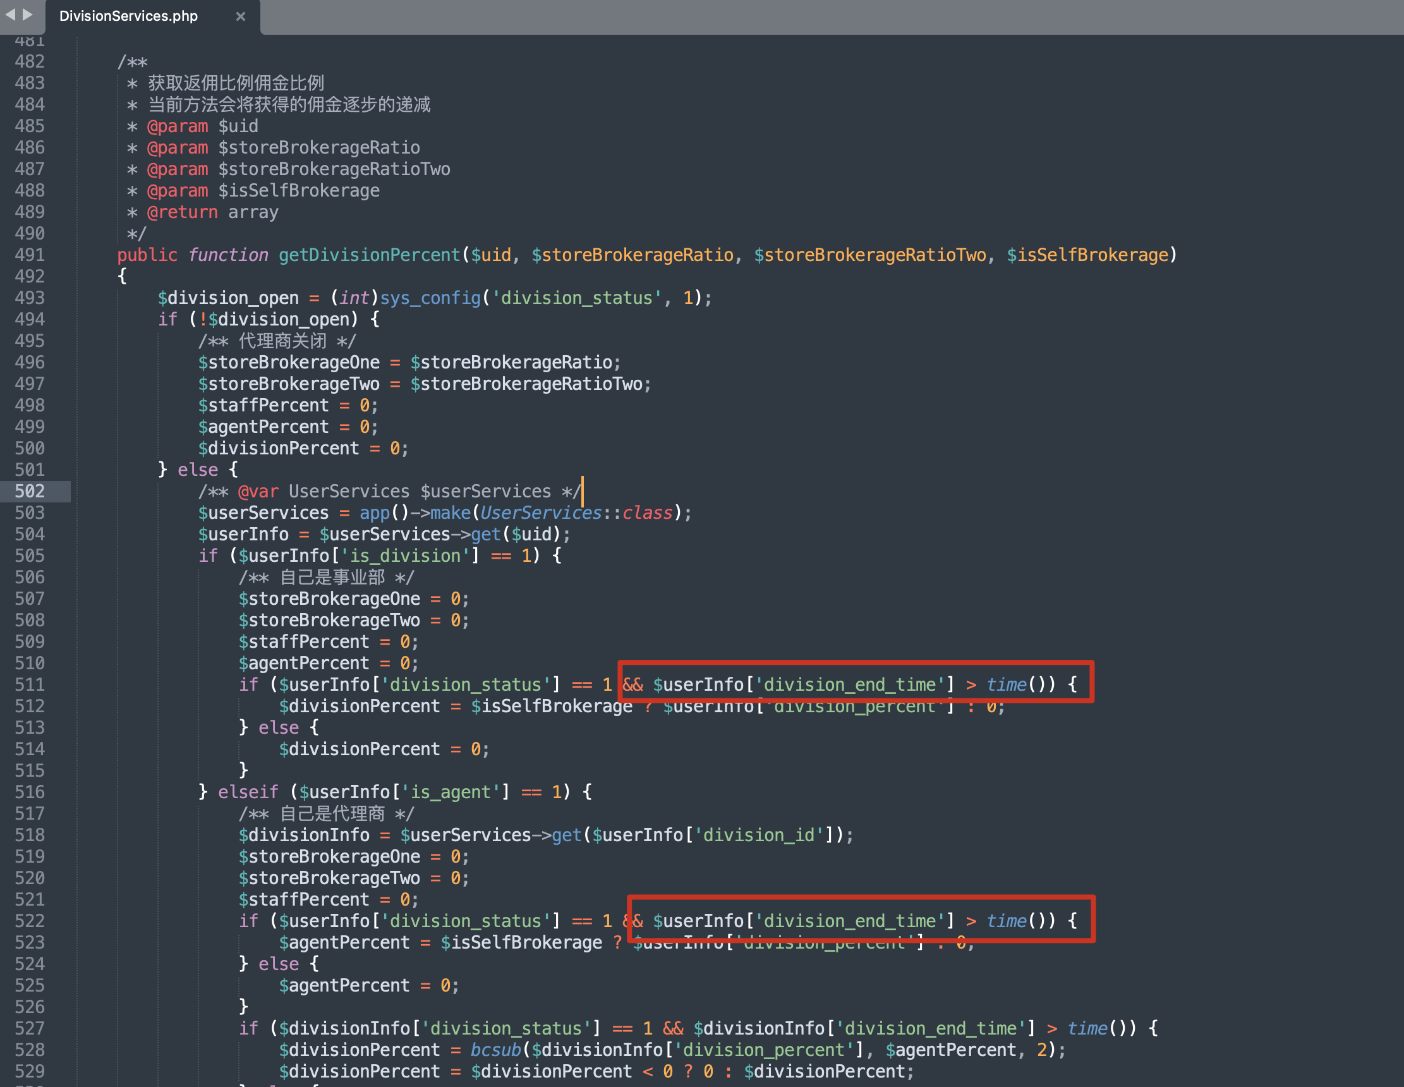Click the 'is_agent' string in elseif condition
The width and height of the screenshot is (1404, 1087).
(x=450, y=792)
